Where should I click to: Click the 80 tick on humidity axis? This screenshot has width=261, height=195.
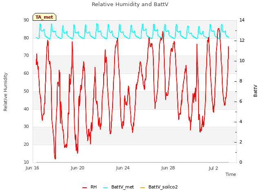[26, 38]
